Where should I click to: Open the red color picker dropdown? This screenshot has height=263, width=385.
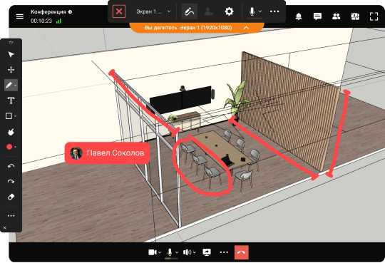point(11,147)
